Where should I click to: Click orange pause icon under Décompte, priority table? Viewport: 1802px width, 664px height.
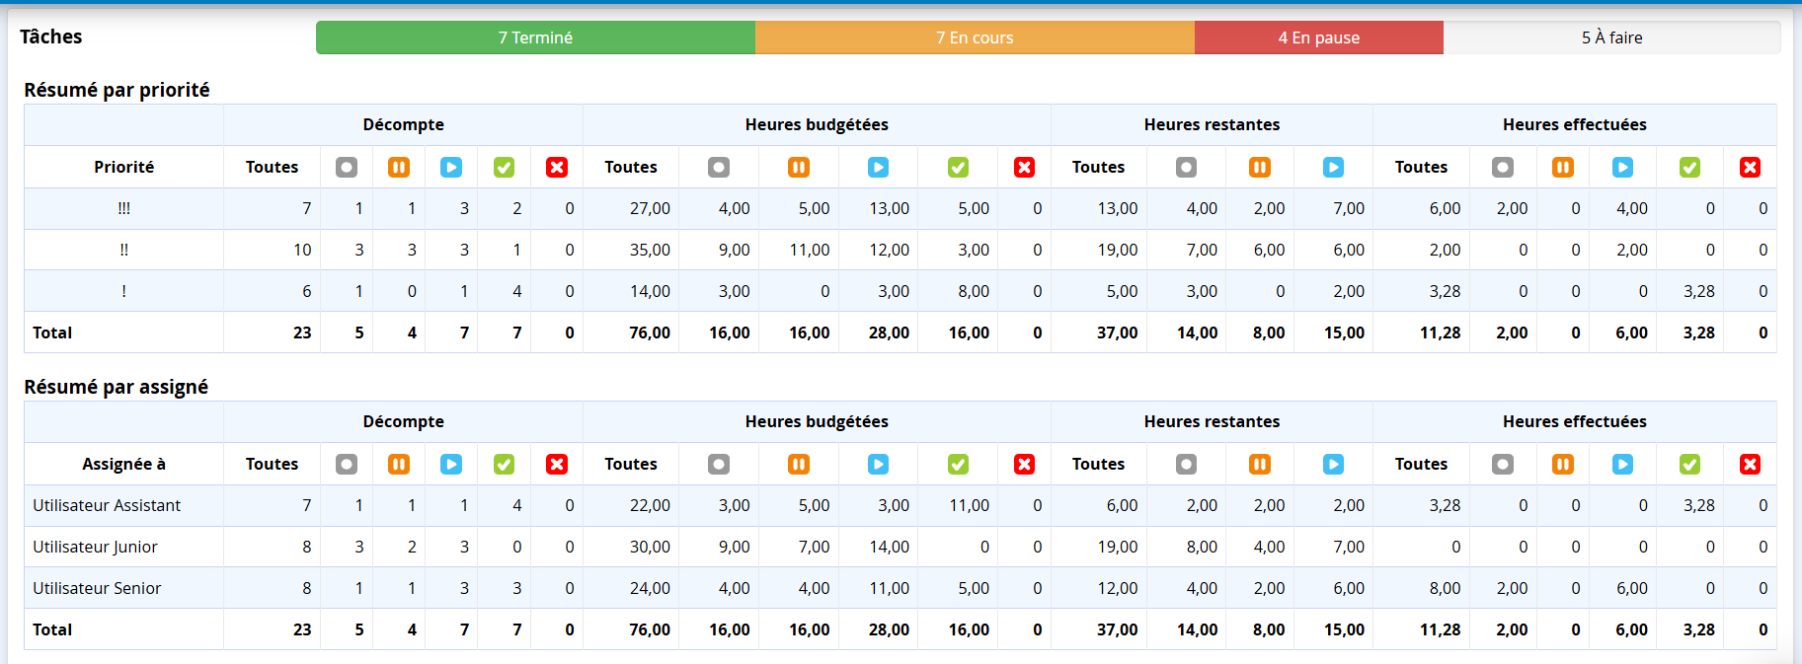pos(399,167)
